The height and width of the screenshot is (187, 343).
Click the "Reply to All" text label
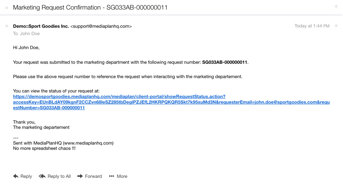(59, 176)
